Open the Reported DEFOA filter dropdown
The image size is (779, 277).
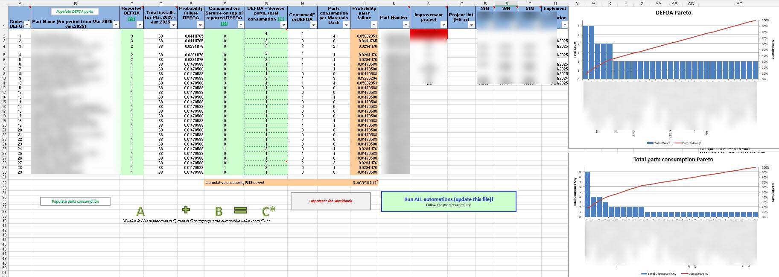(140, 25)
